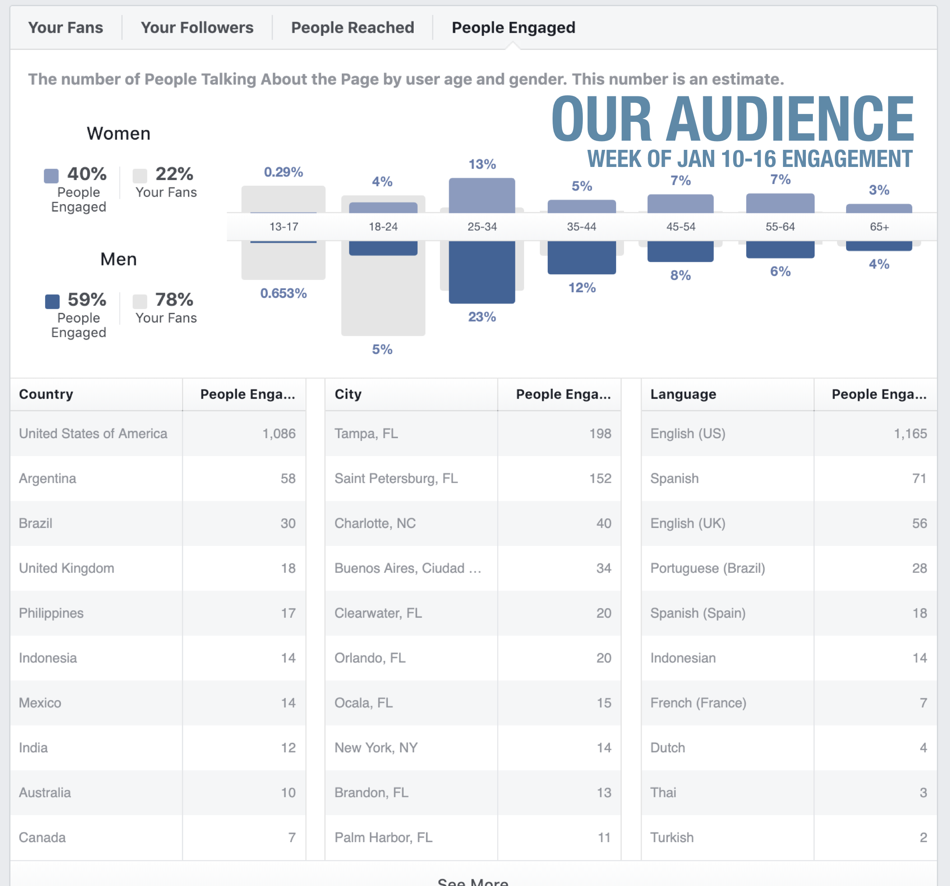Click the Charlotte, NC city row
Viewport: 950px width, 886px height.
point(473,523)
